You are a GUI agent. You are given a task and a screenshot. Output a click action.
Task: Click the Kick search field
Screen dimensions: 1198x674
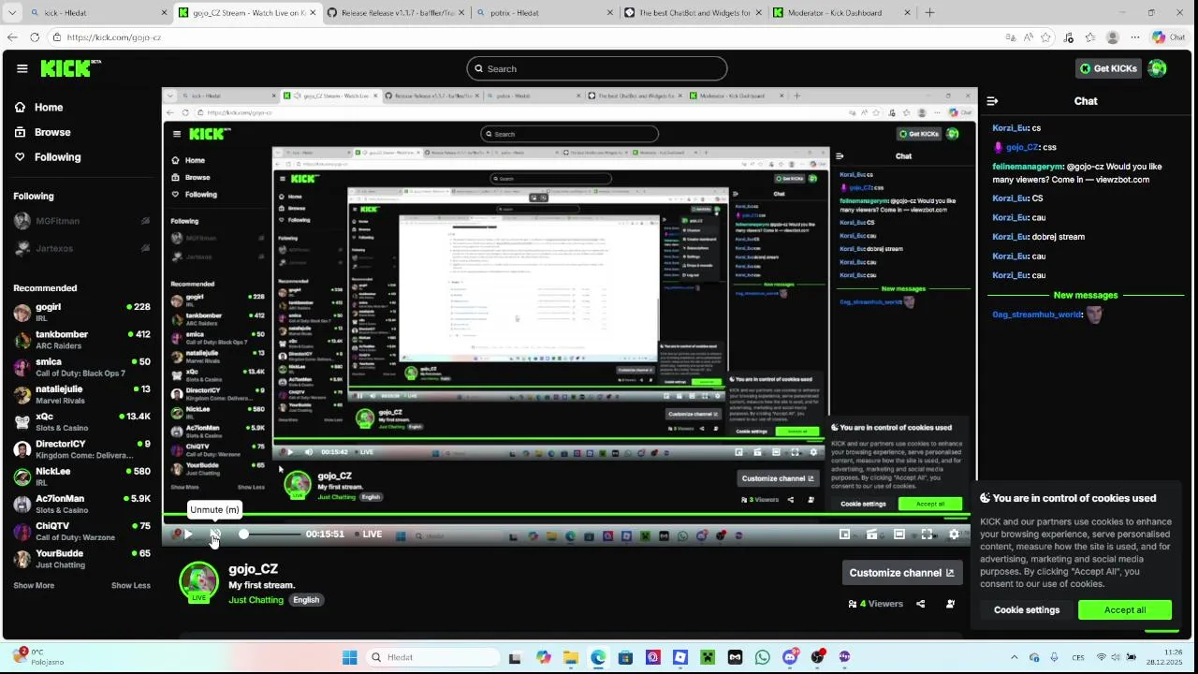(x=597, y=68)
